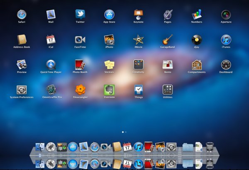Open the Pages app
249x170 pixels.
[168, 15]
